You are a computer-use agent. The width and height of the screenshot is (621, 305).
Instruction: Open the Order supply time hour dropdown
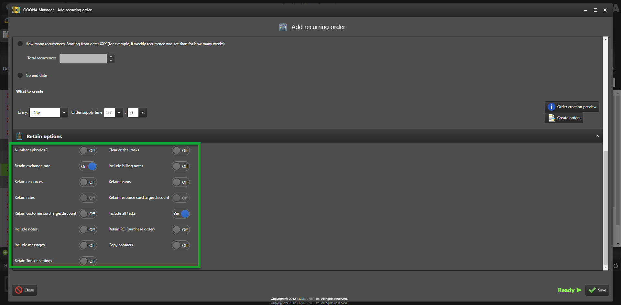(119, 113)
